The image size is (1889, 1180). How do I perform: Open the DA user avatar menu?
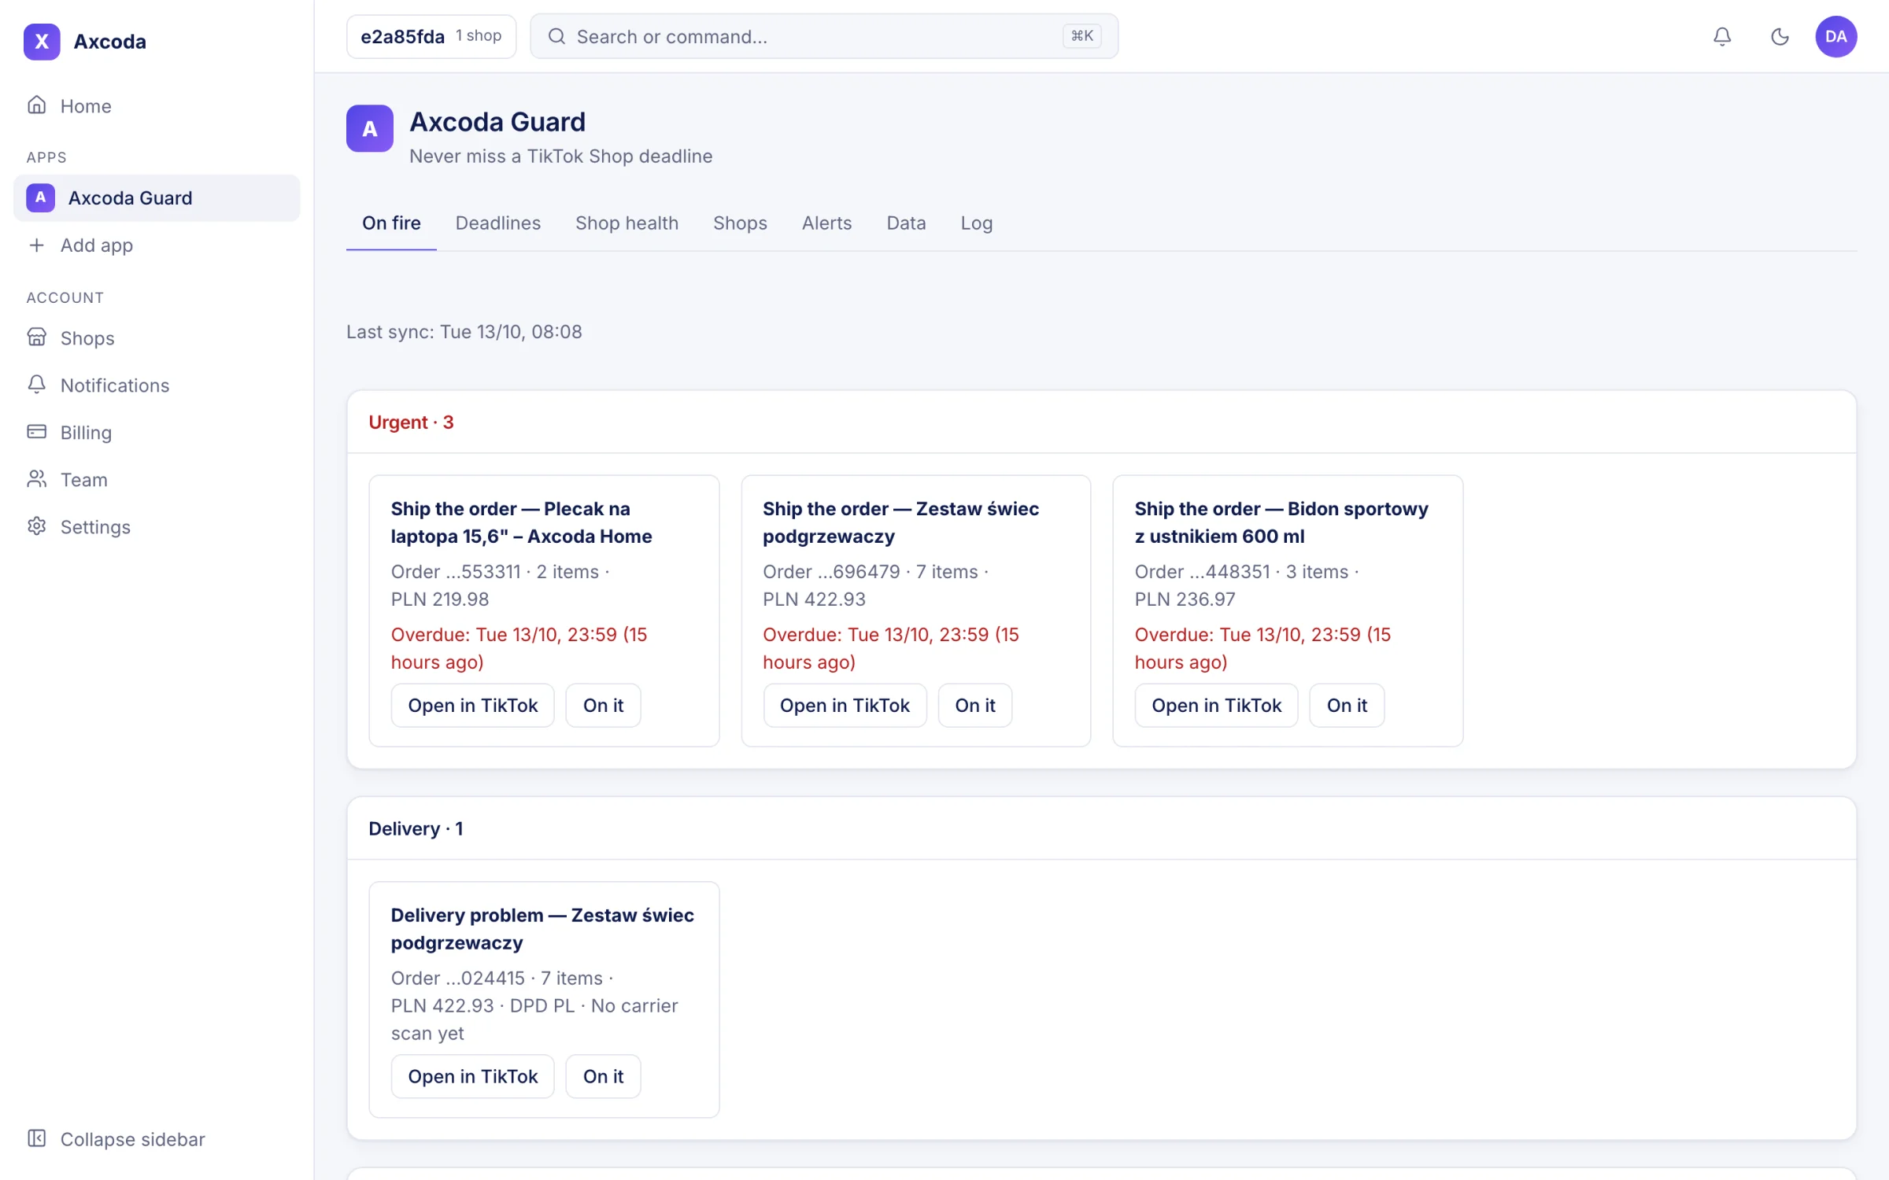(x=1836, y=36)
